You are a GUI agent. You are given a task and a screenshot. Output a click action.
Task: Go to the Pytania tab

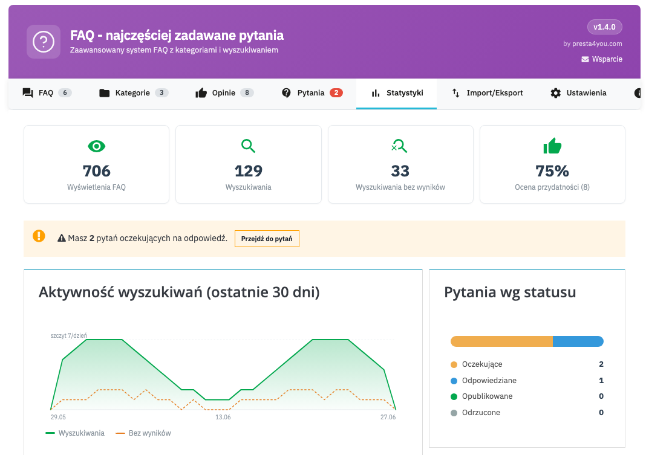click(x=312, y=93)
